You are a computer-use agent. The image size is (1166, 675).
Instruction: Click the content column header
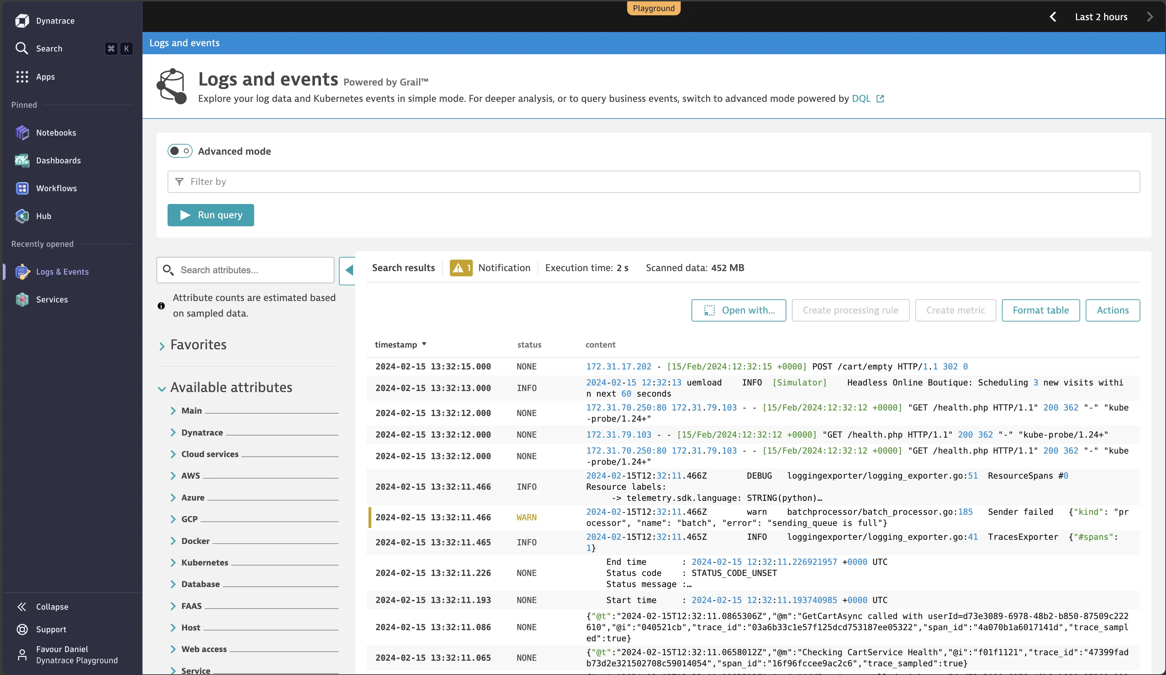[600, 345]
